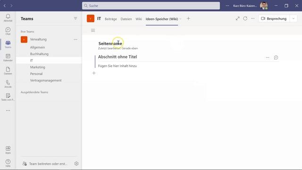Screen dimensions: 302x170
Task: Select the Teams sidebar icon
Action: tap(8, 44)
